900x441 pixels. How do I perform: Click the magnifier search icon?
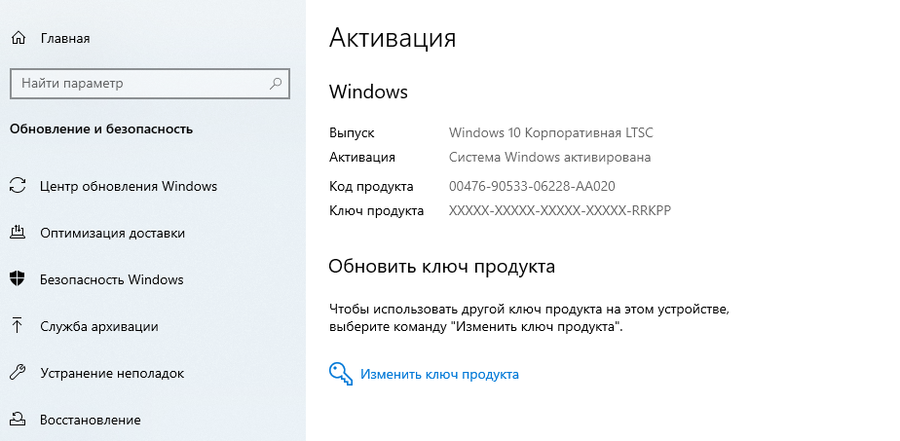point(276,83)
